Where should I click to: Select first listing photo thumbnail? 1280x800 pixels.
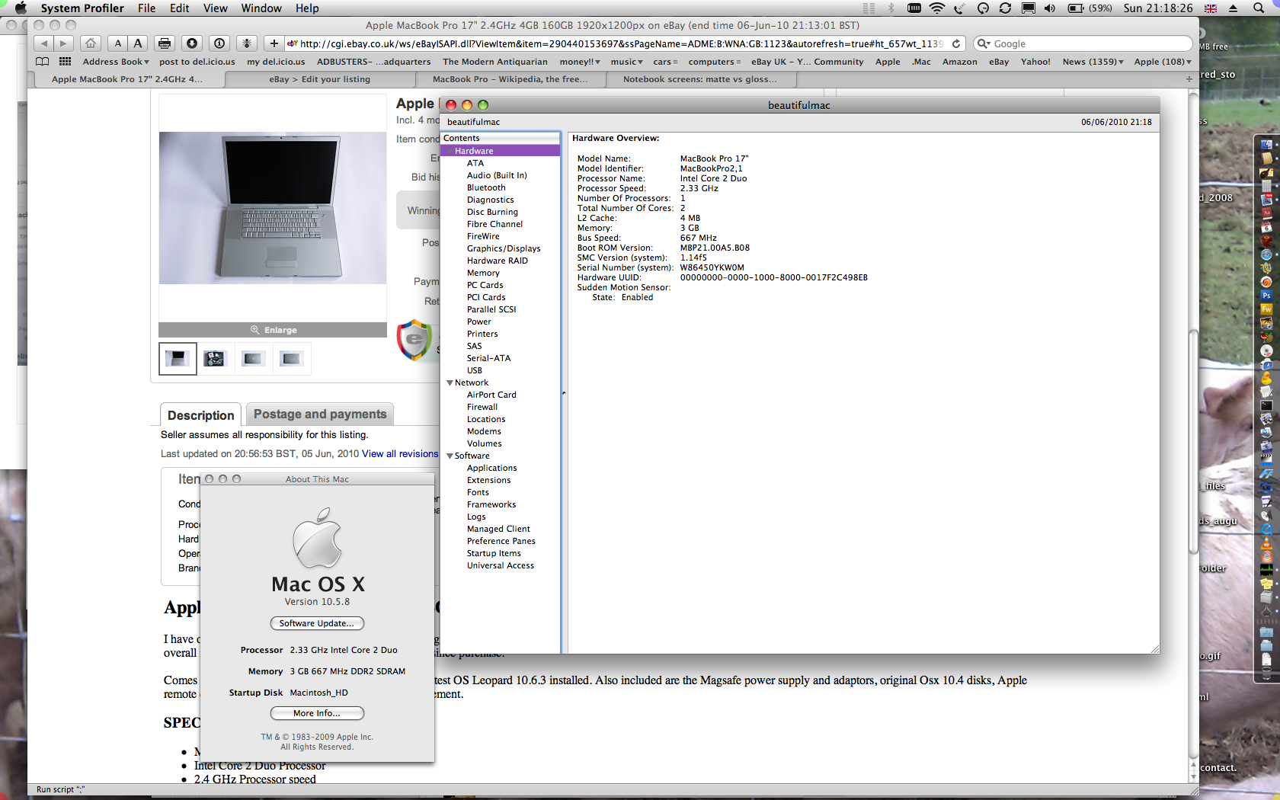point(178,358)
